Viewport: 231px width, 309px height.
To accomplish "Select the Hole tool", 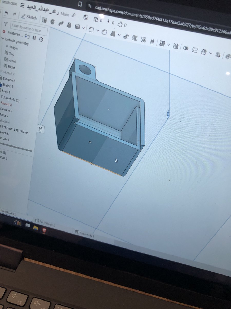I will click(143, 40).
